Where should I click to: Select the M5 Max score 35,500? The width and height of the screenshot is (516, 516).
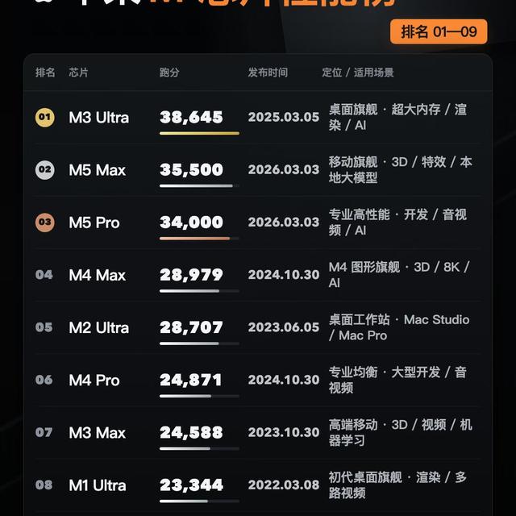click(191, 170)
